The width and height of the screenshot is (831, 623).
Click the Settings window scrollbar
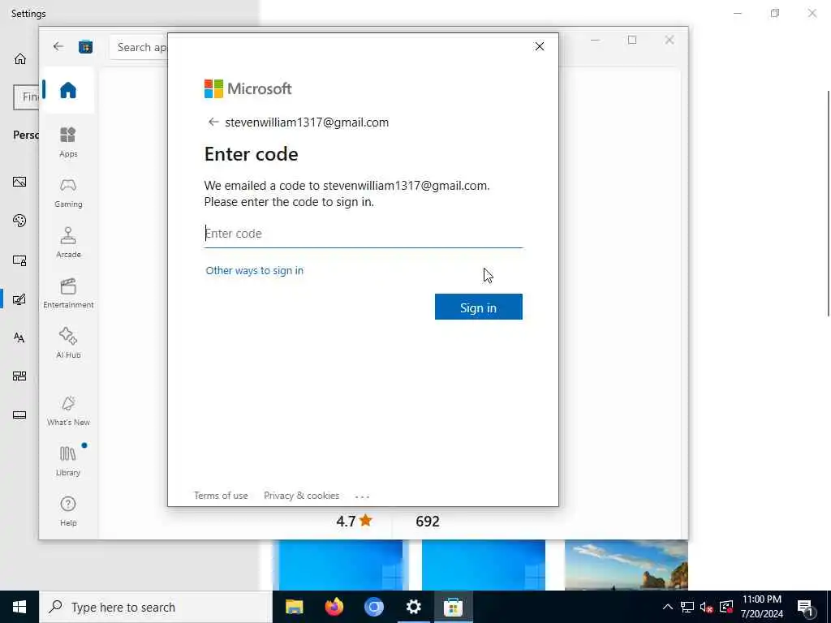click(x=829, y=204)
